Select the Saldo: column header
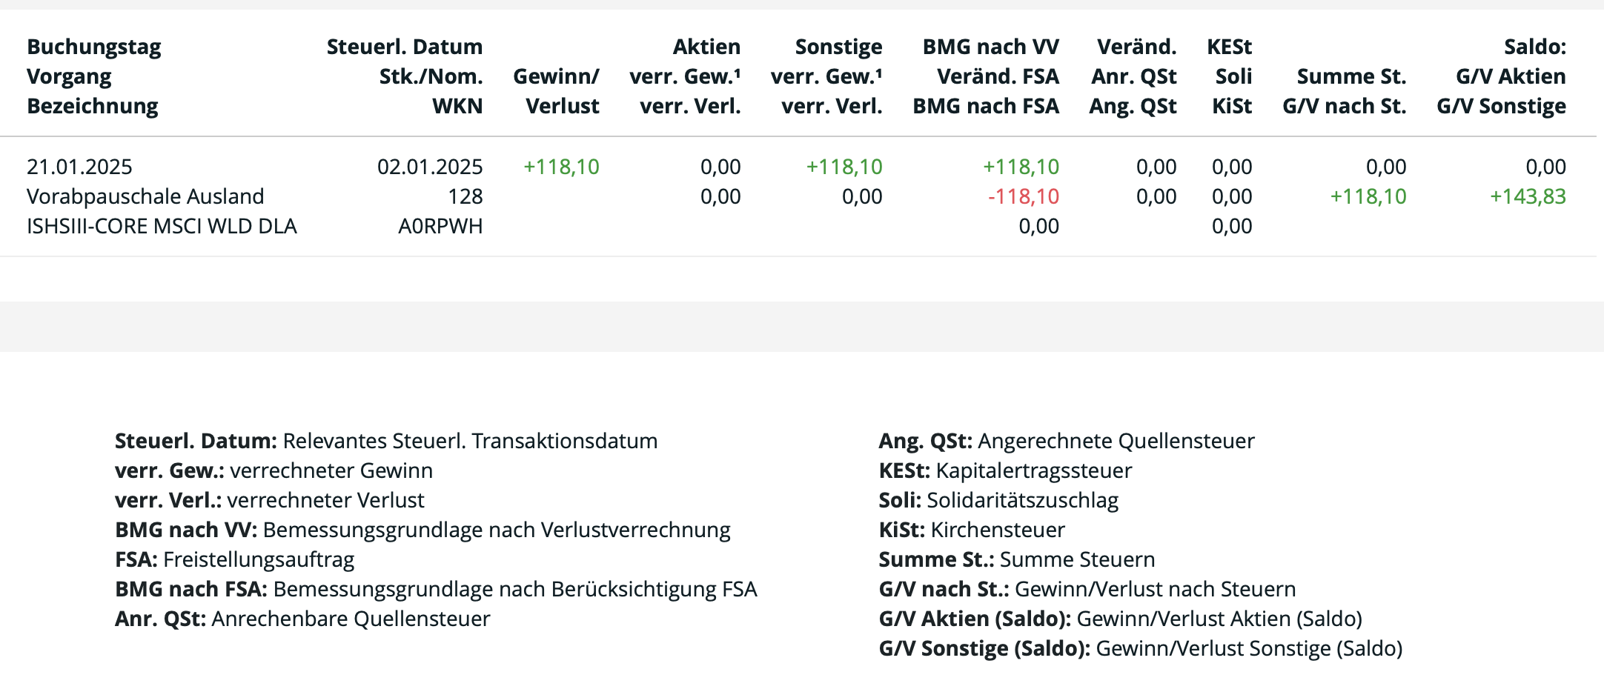The image size is (1604, 692). pos(1534,47)
